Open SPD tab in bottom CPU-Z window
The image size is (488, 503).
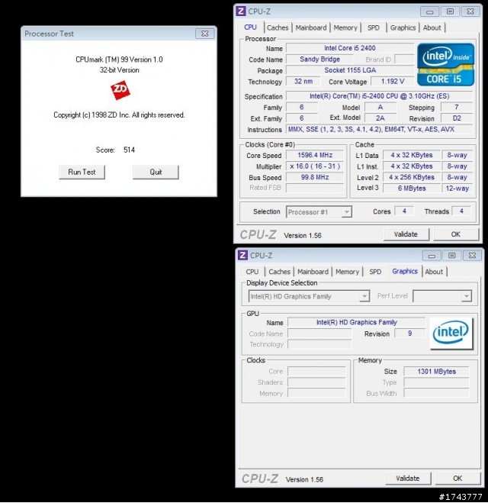point(375,272)
